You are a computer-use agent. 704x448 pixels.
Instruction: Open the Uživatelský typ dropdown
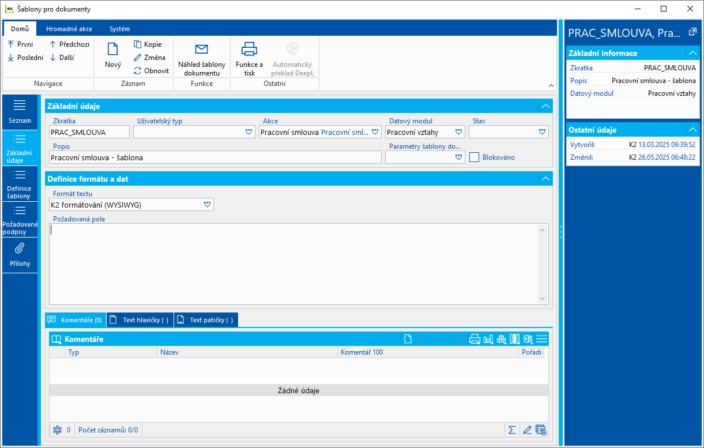(x=249, y=132)
